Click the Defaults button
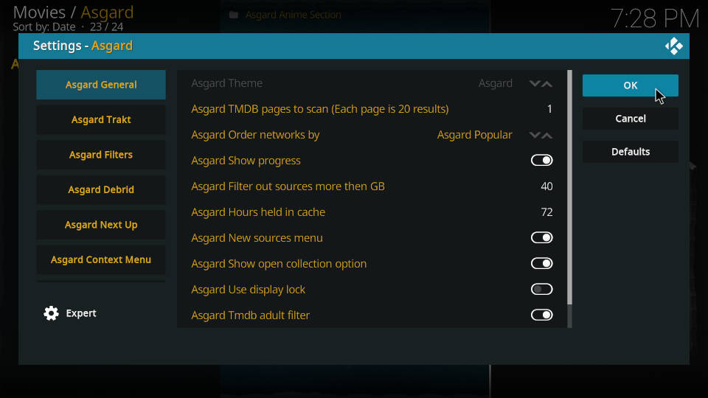Screen dimensions: 708x398 (x=631, y=152)
